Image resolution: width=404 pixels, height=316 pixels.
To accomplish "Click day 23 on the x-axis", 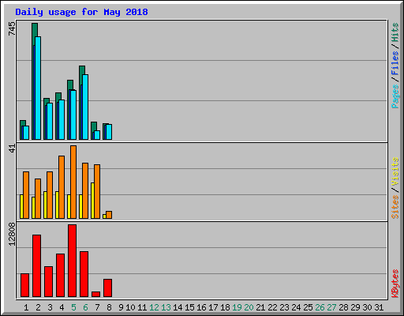I will click(284, 307).
